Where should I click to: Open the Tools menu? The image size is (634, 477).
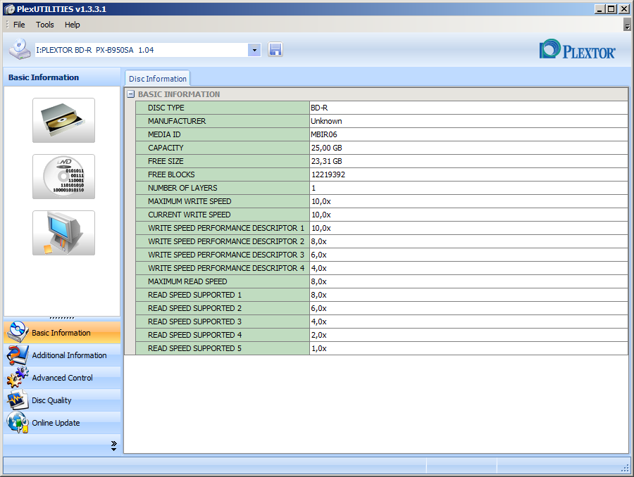click(44, 25)
